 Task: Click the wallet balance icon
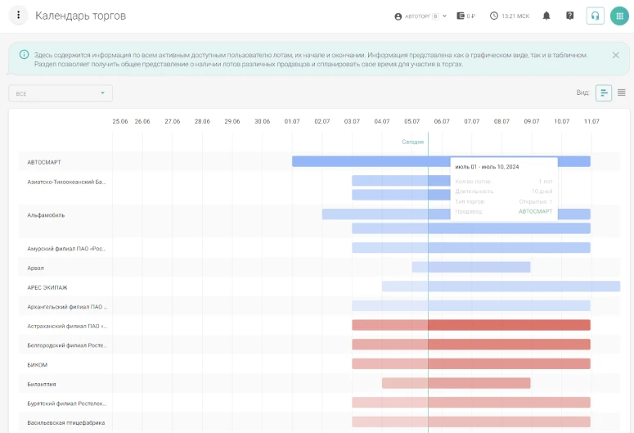pos(461,16)
